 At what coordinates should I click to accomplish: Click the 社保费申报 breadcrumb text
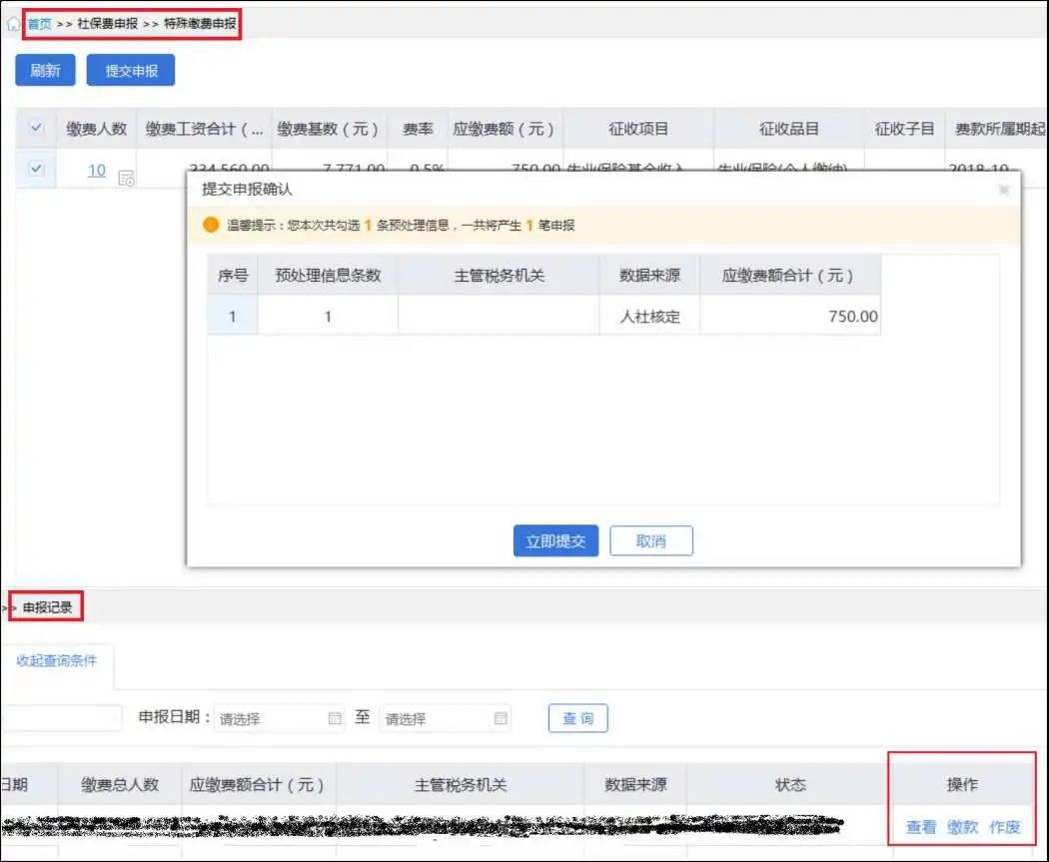107,24
